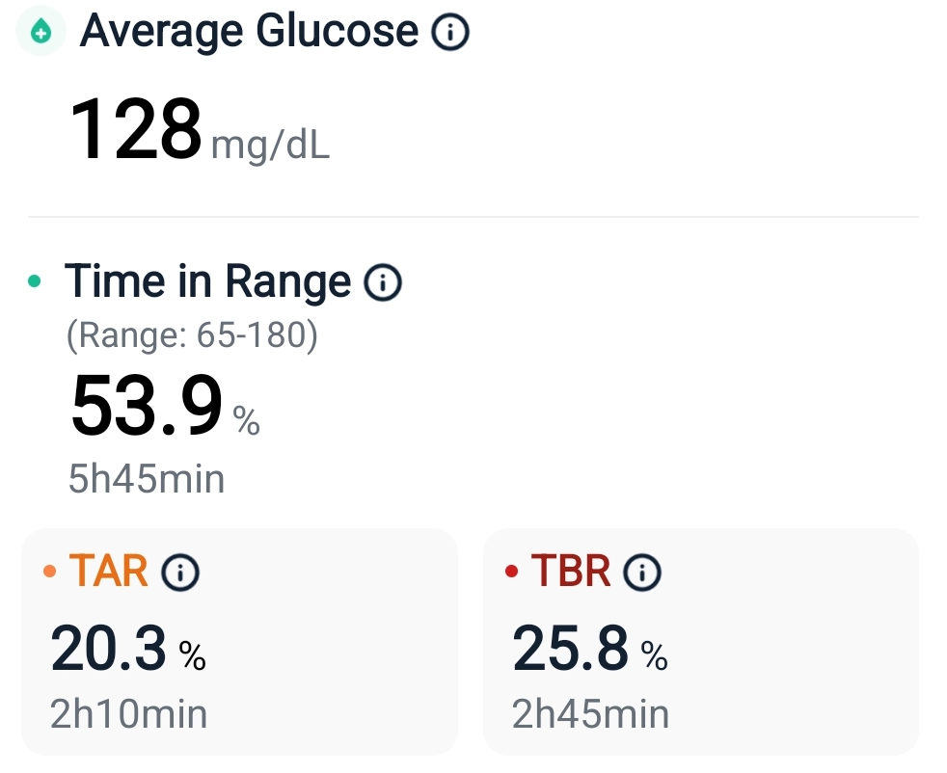Open the red TBR label
This screenshot has height=773, width=947.
[x=571, y=572]
